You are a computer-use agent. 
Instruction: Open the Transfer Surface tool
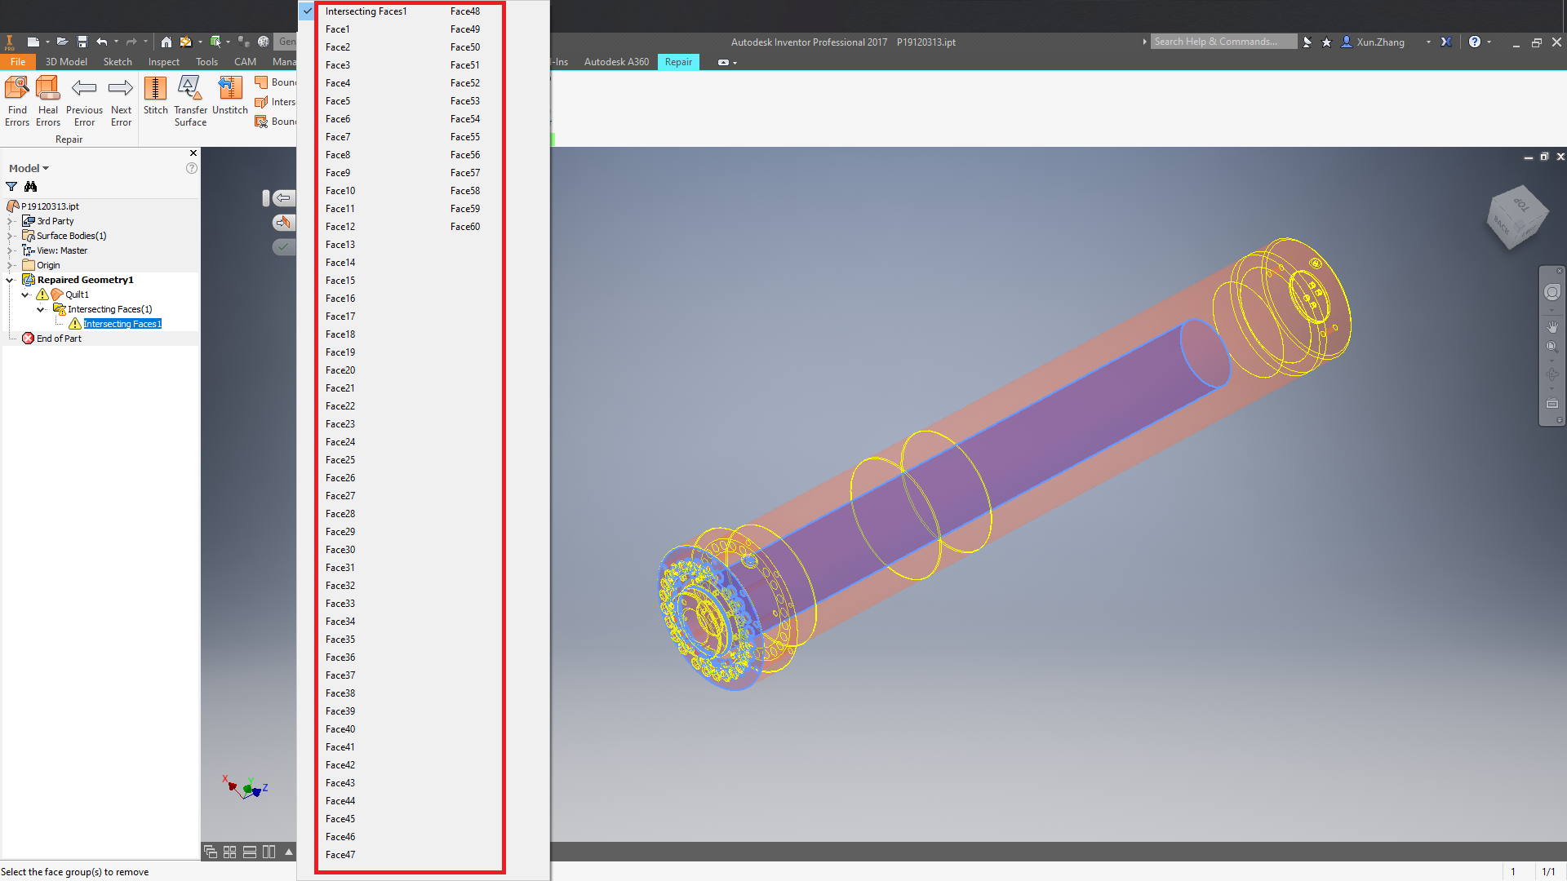pyautogui.click(x=189, y=98)
